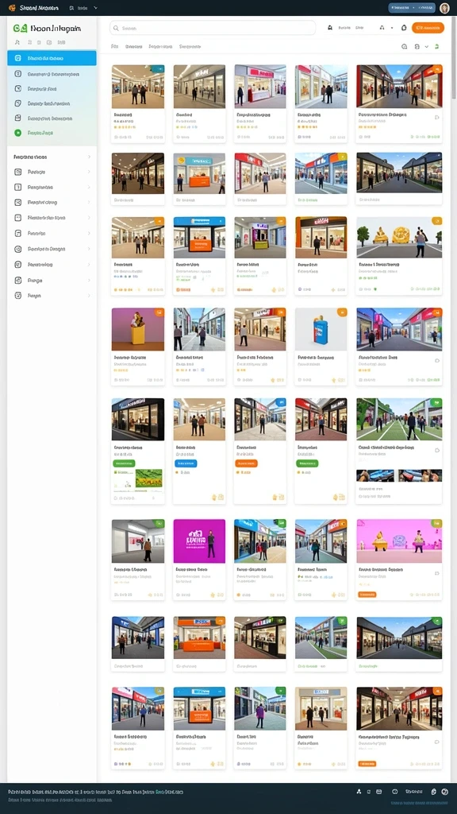Open the first tab below the search bar
Image resolution: width=457 pixels, height=814 pixels.
click(114, 46)
